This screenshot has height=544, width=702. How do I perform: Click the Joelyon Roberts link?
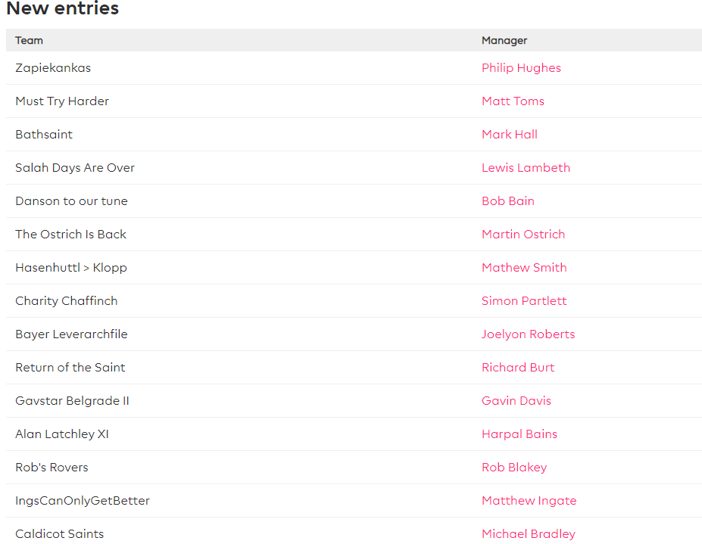pyautogui.click(x=528, y=334)
